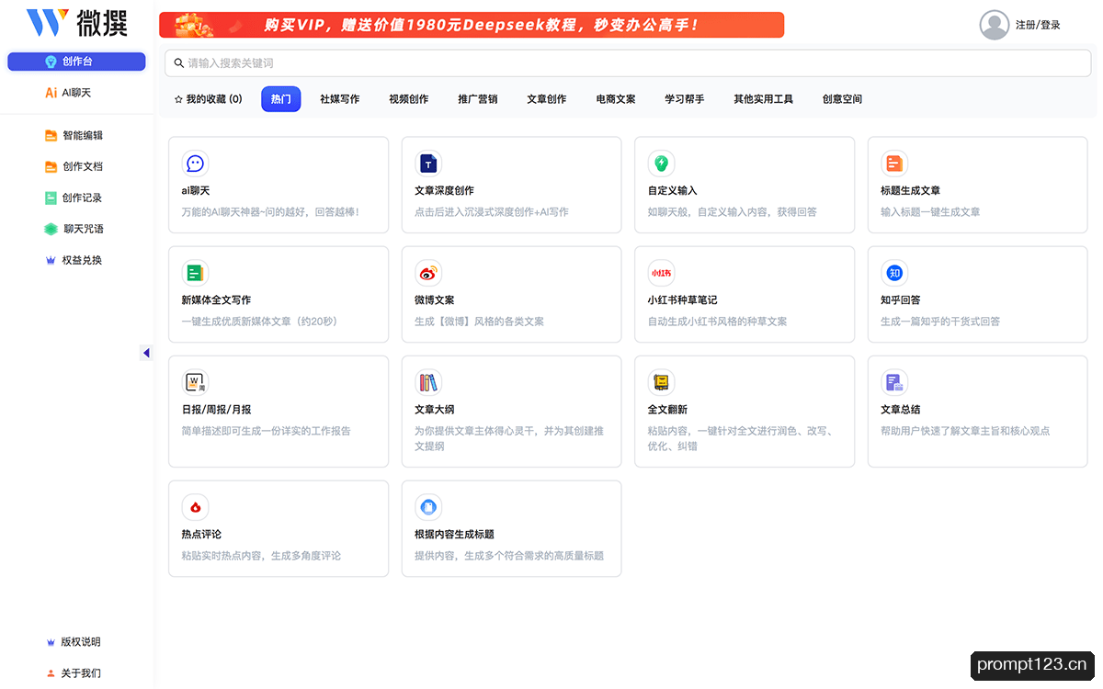Click the 文章大纲 books icon
Viewport: 1103px width, 689px height.
tap(428, 382)
